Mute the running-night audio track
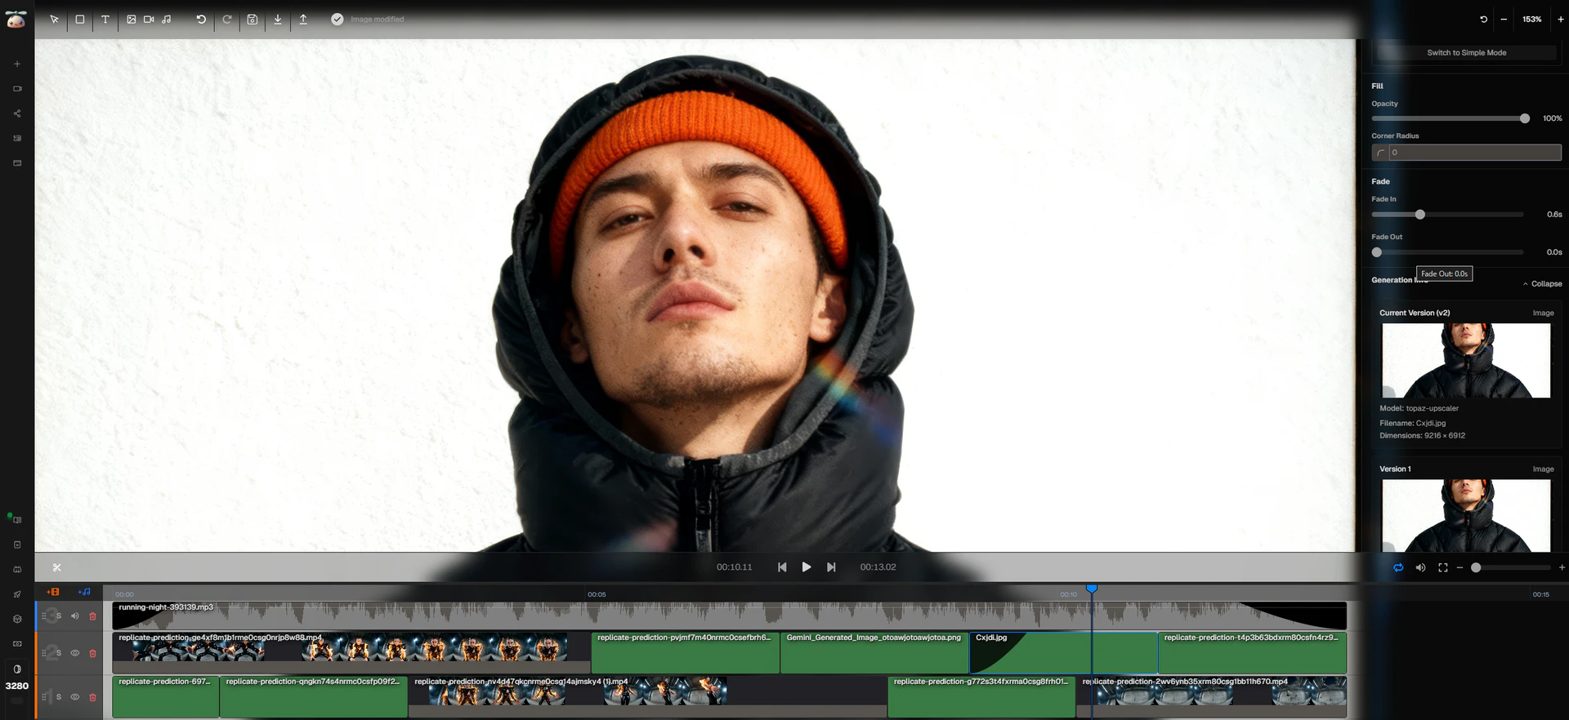The image size is (1569, 720). point(75,616)
